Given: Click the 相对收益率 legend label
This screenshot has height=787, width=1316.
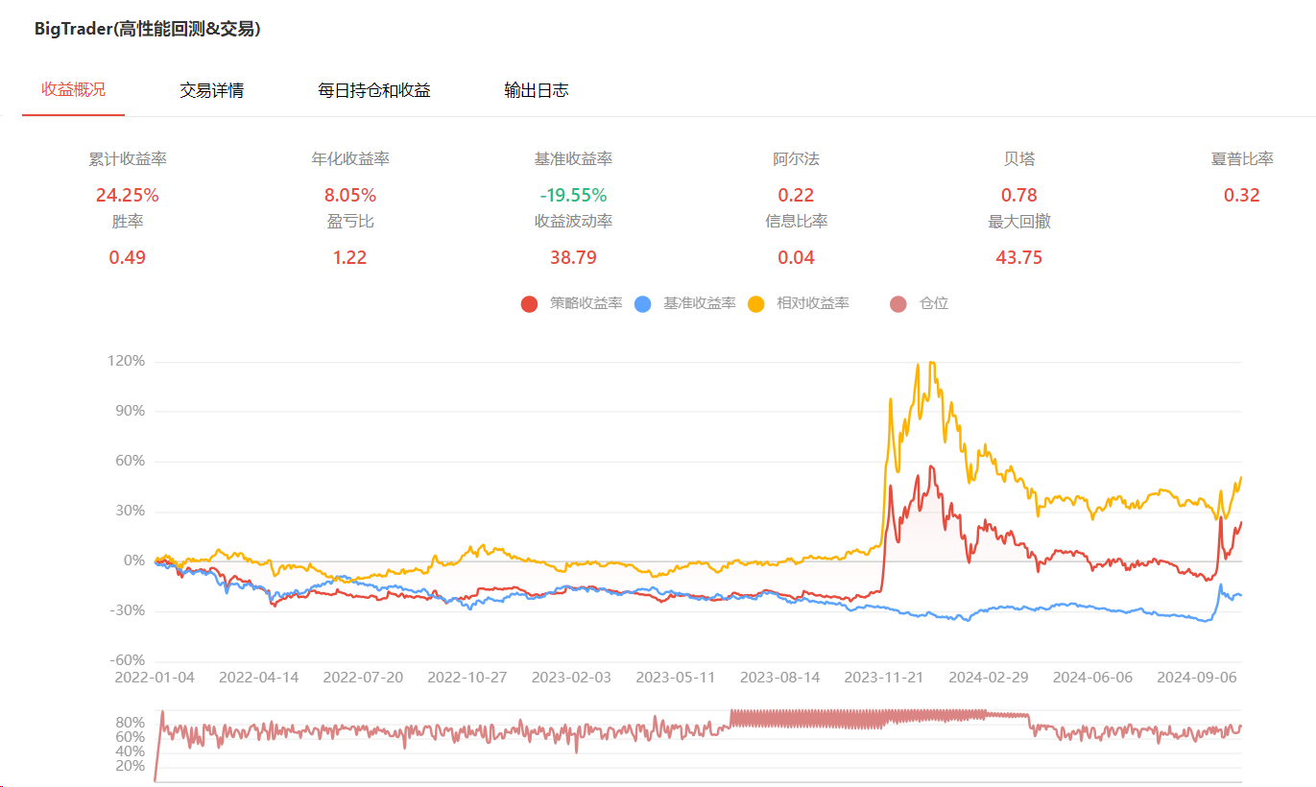Looking at the screenshot, I should point(812,303).
